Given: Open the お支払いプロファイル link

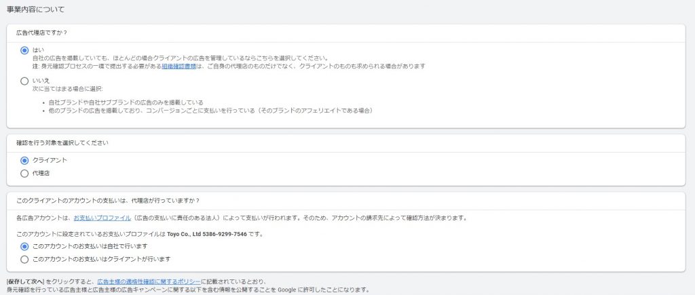Looking at the screenshot, I should click(102, 218).
